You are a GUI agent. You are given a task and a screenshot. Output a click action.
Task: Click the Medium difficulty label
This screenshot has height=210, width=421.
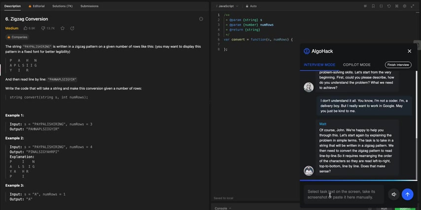[12, 28]
